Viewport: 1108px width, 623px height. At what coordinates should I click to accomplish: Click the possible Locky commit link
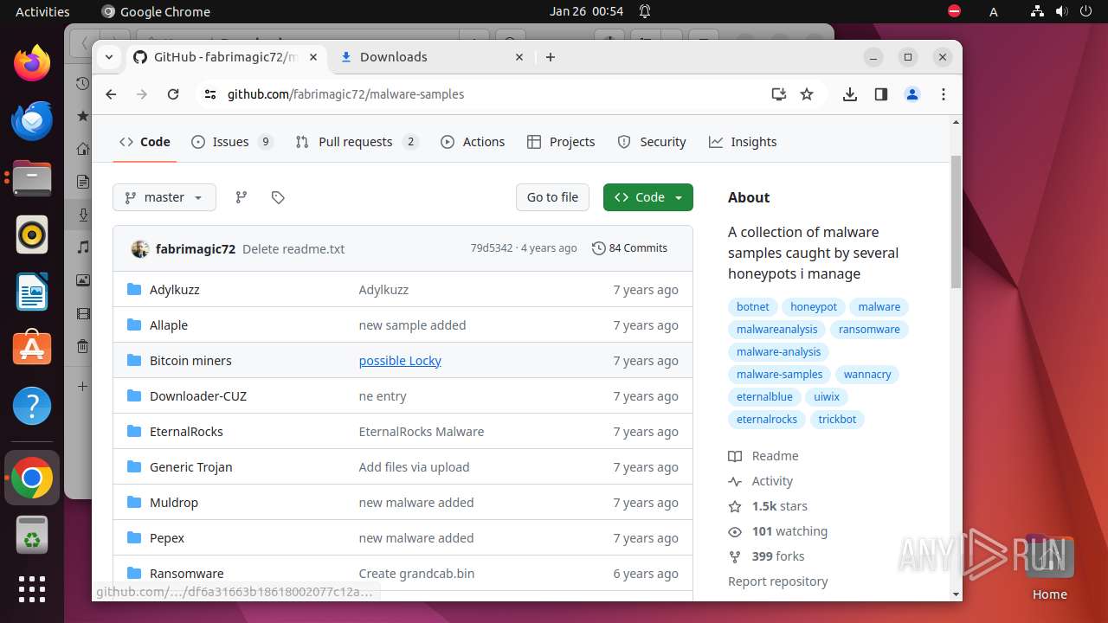point(400,361)
